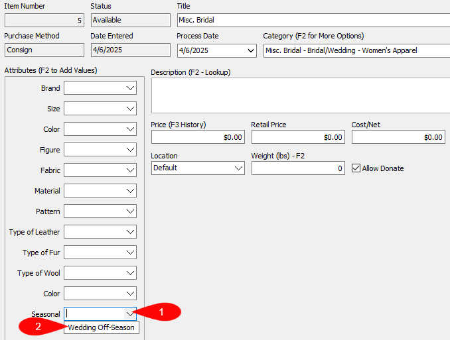Click the Status field showing Available

[131, 21]
